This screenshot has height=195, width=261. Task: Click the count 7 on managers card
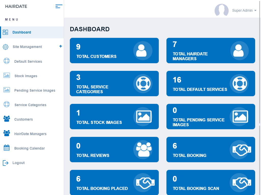[x=175, y=44]
